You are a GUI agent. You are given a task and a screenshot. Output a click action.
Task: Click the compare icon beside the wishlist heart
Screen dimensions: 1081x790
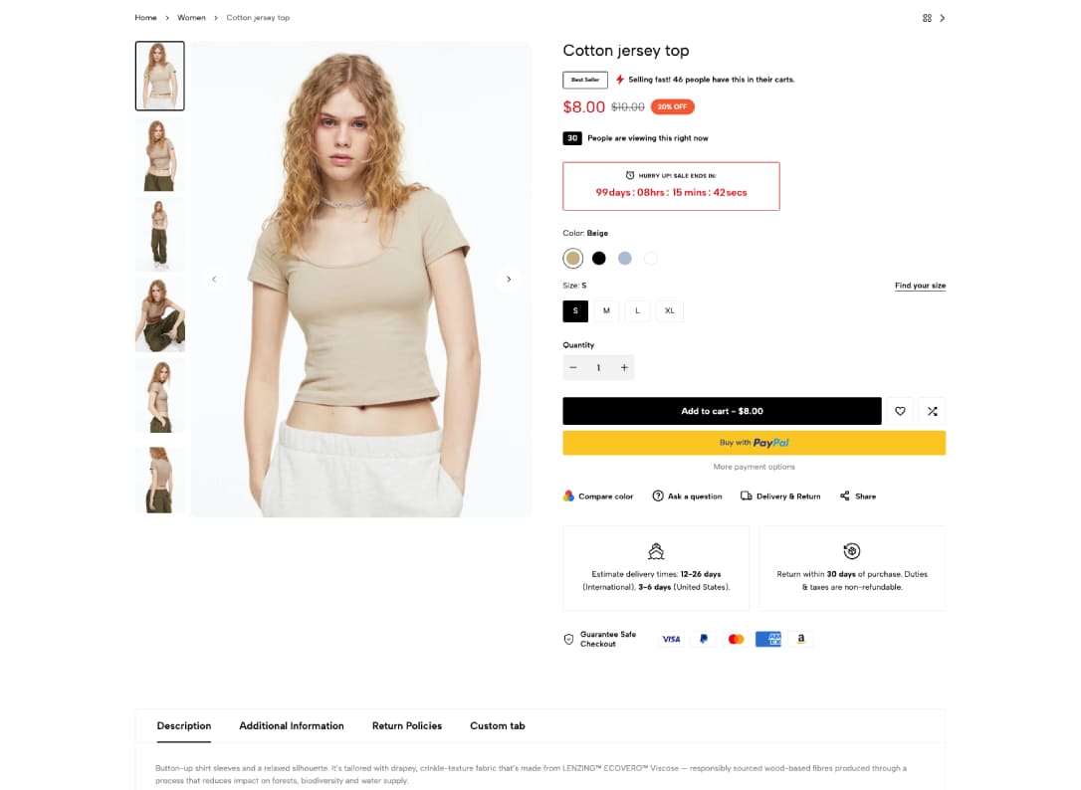coord(932,411)
